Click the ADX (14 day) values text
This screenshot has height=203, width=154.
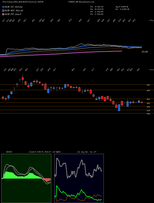tap(87, 152)
